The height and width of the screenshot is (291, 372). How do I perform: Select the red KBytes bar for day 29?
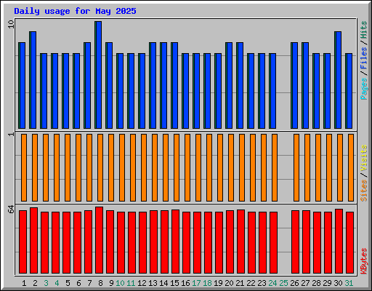[x=328, y=242]
